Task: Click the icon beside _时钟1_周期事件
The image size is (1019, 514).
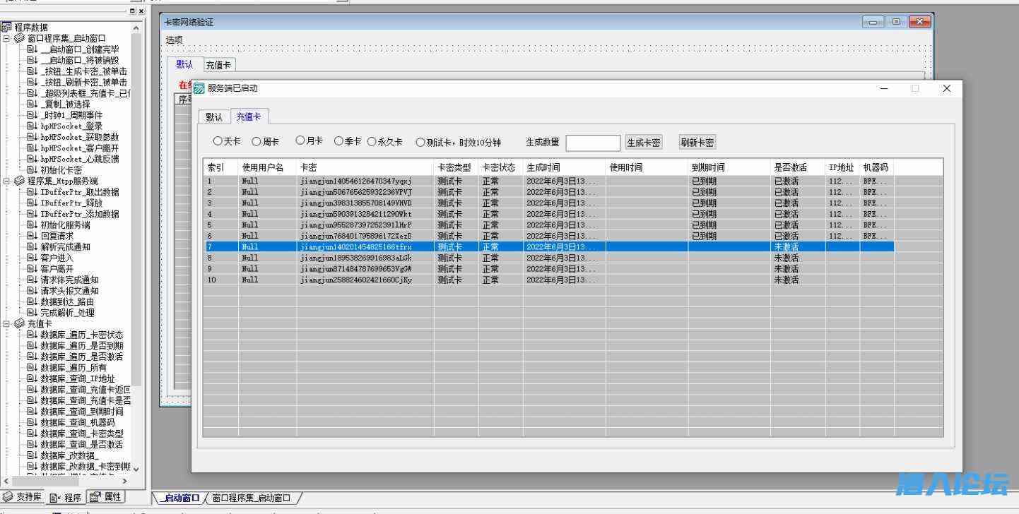Action: (32, 115)
